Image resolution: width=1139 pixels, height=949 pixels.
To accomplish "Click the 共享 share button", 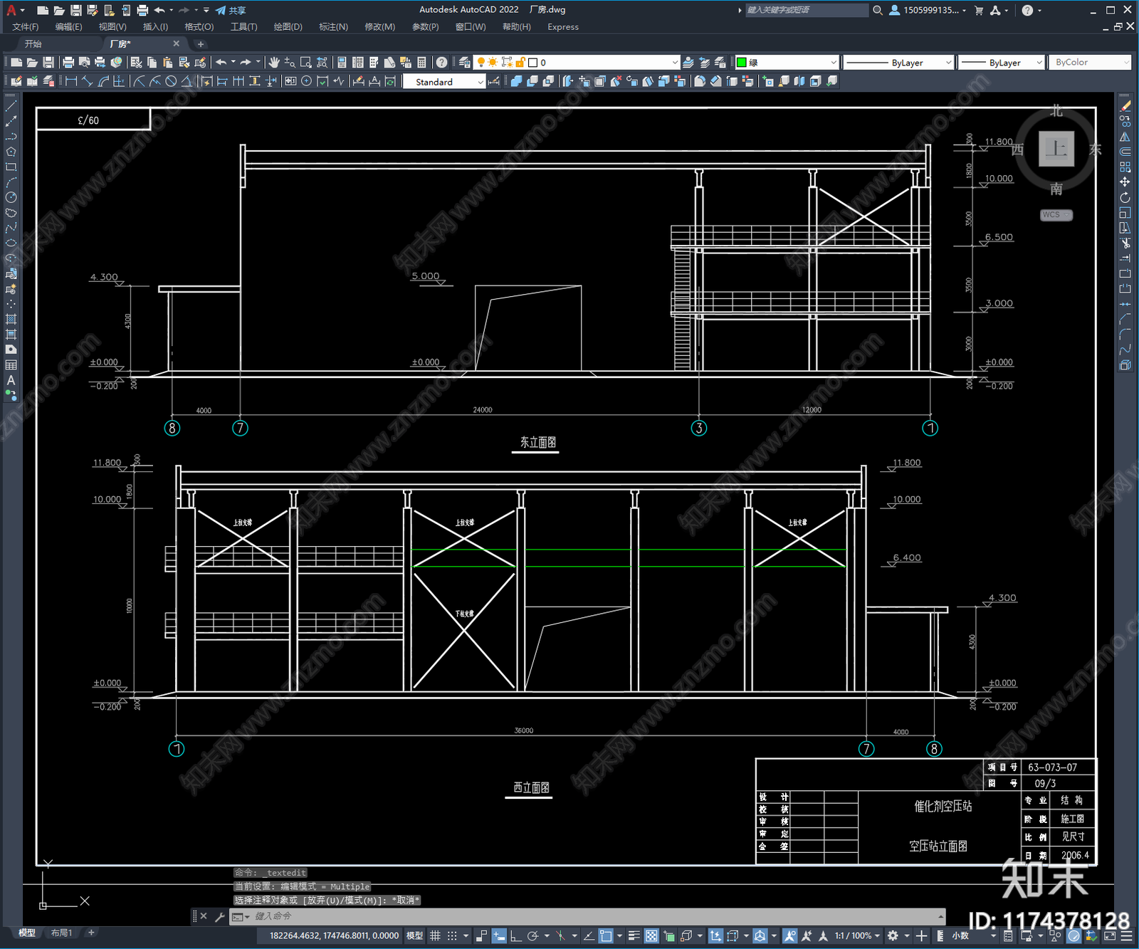I will [231, 10].
